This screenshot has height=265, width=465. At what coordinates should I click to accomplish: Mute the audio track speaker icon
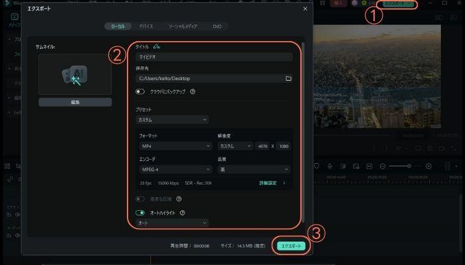pyautogui.click(x=18, y=235)
